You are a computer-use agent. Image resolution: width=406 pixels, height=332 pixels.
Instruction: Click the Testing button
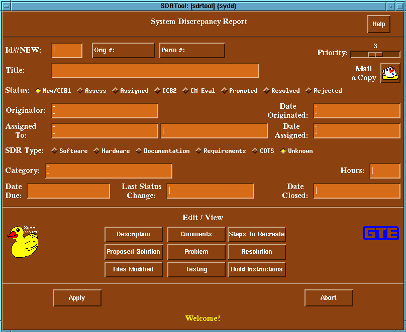pos(196,269)
